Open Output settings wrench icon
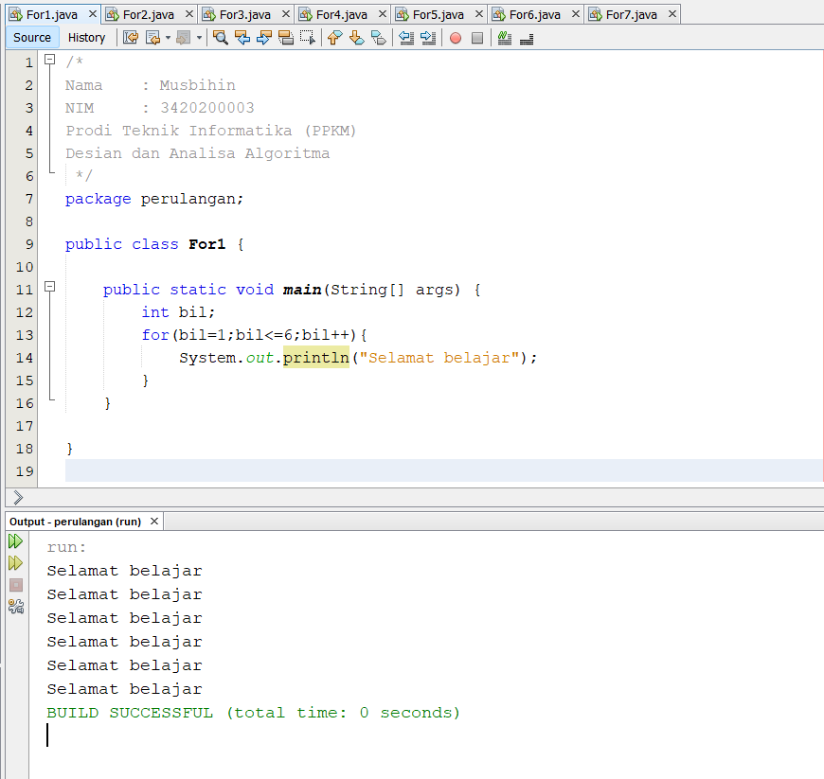The height and width of the screenshot is (779, 824). [16, 607]
